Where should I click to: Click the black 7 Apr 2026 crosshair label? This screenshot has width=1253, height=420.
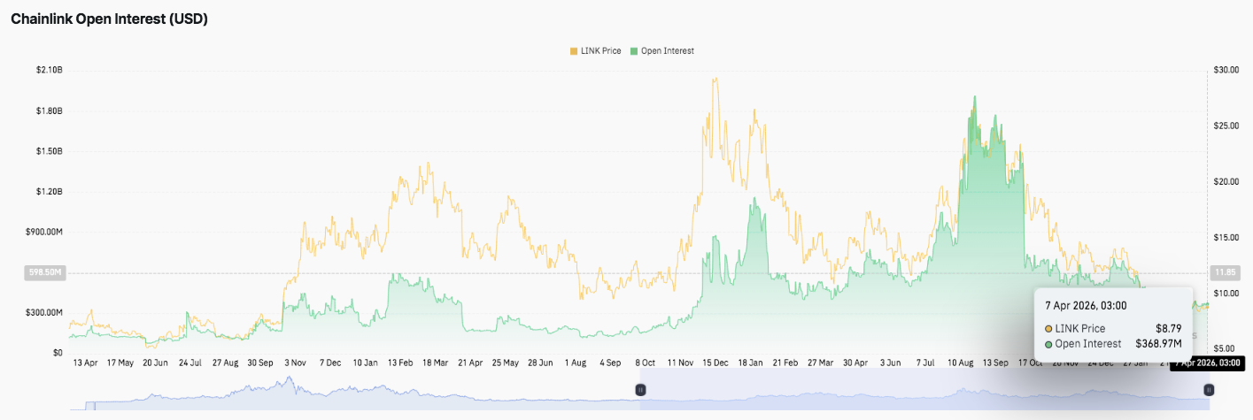1207,363
